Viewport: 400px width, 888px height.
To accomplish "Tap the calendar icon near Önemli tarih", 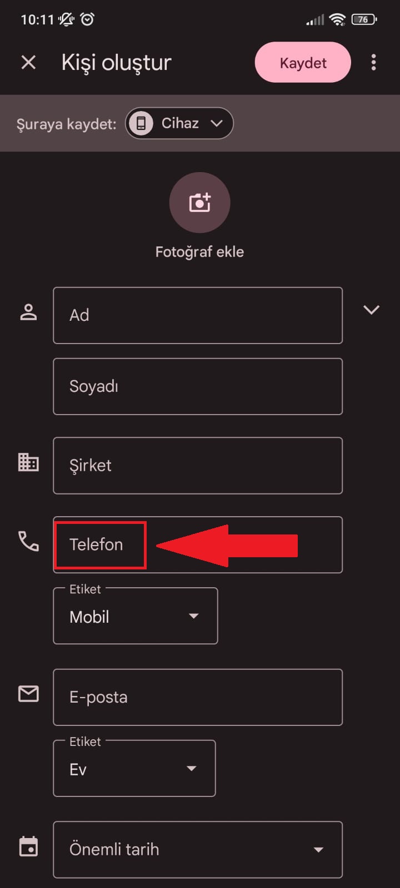I will (28, 846).
